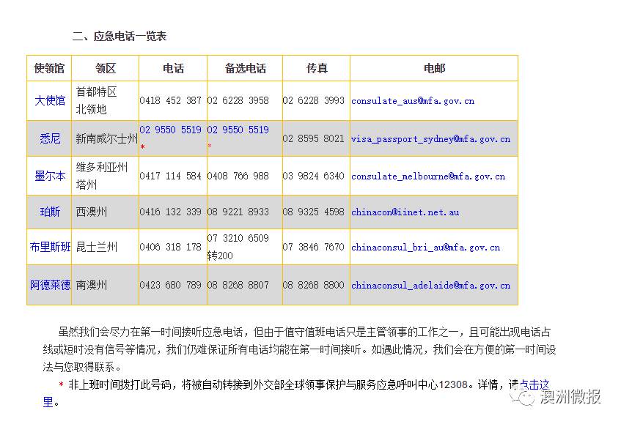Click the 备选电话 column header
621x424 pixels.
point(245,68)
